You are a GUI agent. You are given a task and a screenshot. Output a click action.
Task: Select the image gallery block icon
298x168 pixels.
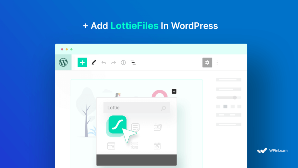point(157,127)
